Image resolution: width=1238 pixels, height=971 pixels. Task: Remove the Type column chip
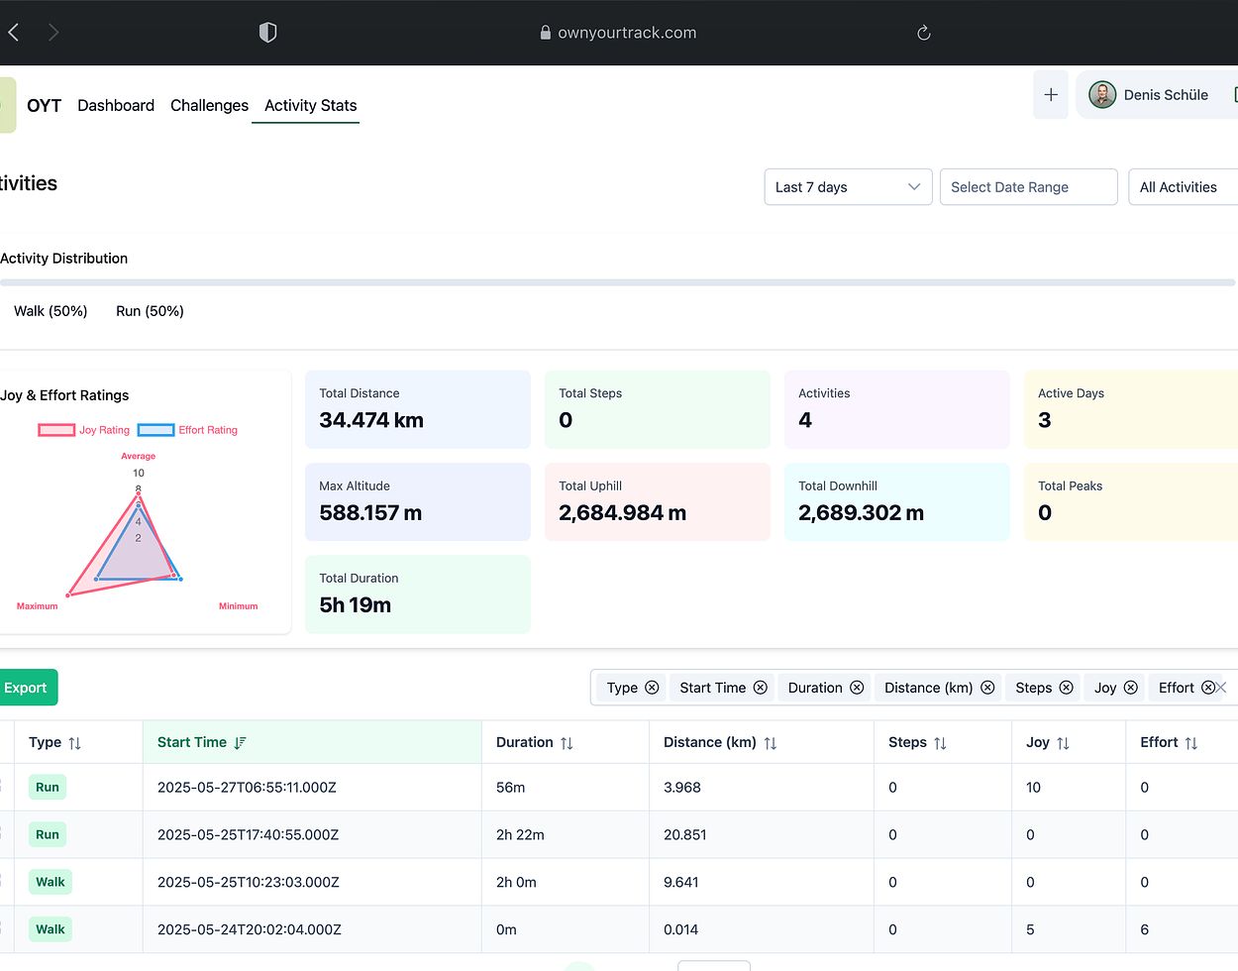click(652, 688)
